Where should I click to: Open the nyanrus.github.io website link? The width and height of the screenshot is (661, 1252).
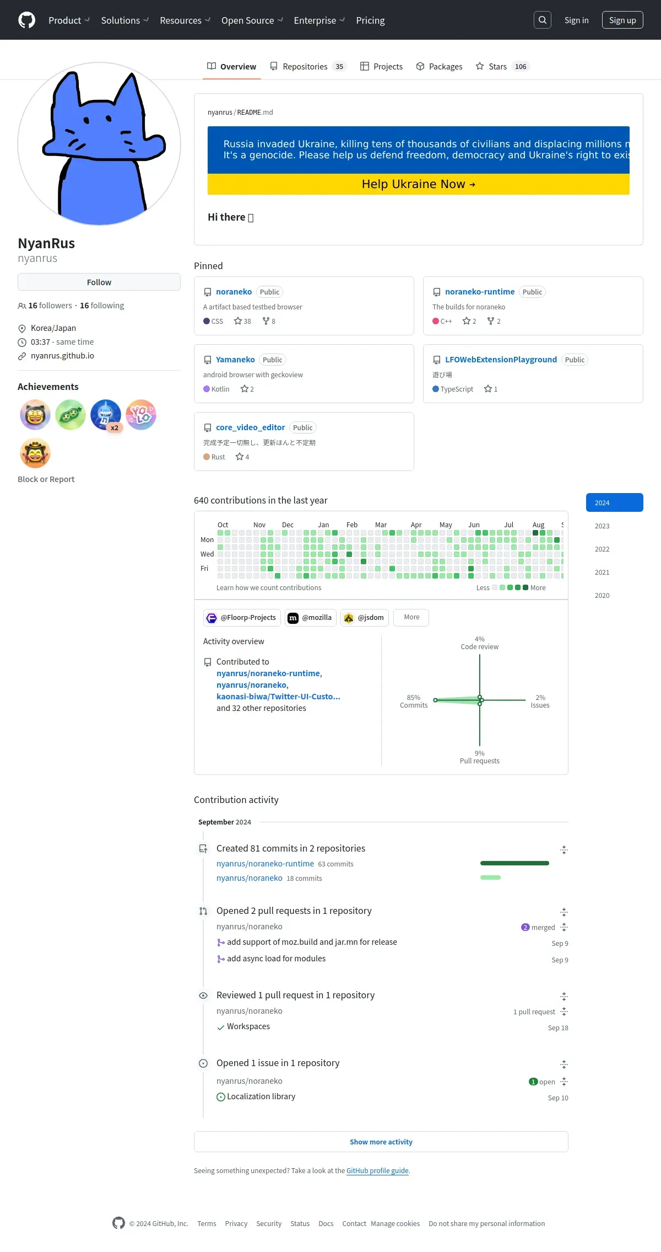coord(62,356)
